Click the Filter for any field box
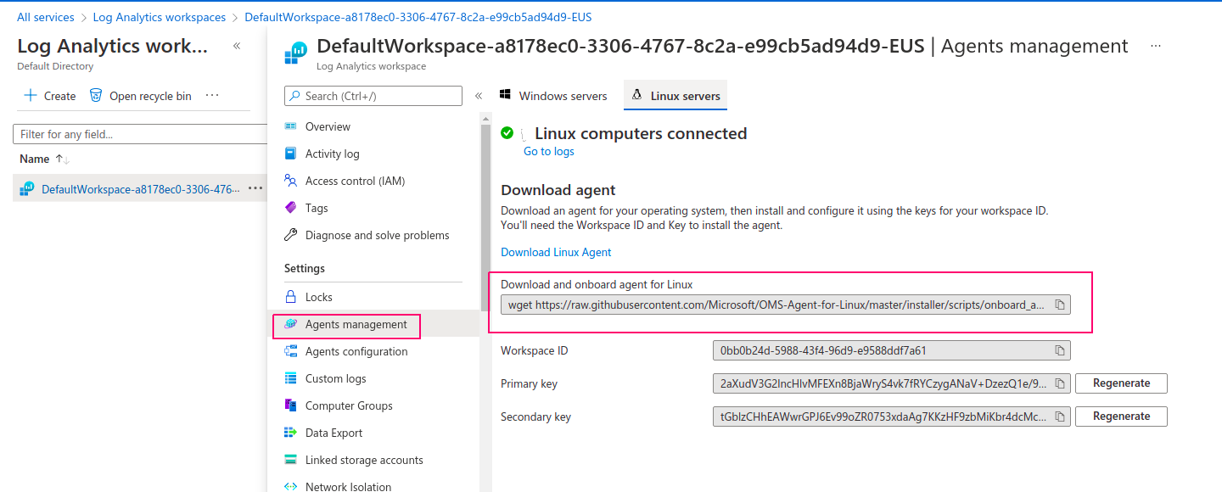 point(141,134)
